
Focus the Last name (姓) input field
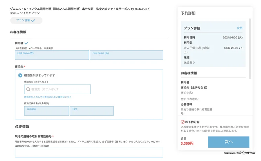click(52, 55)
